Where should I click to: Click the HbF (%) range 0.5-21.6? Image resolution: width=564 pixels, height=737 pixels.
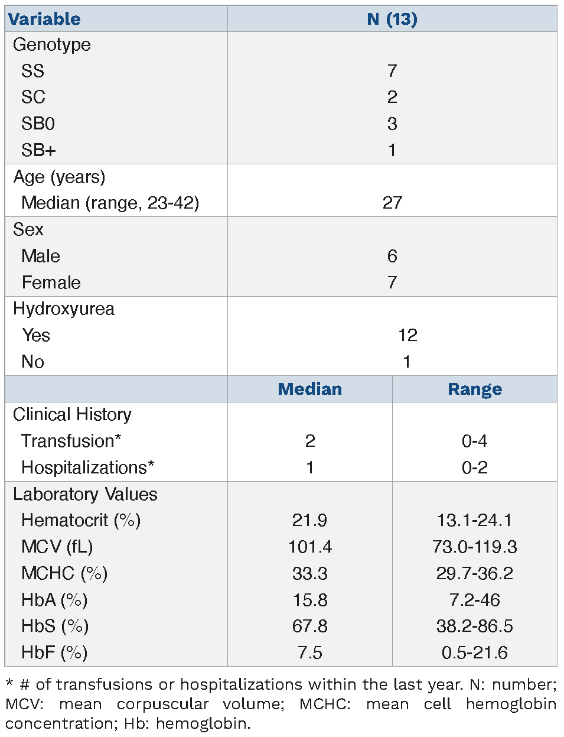[x=475, y=652]
